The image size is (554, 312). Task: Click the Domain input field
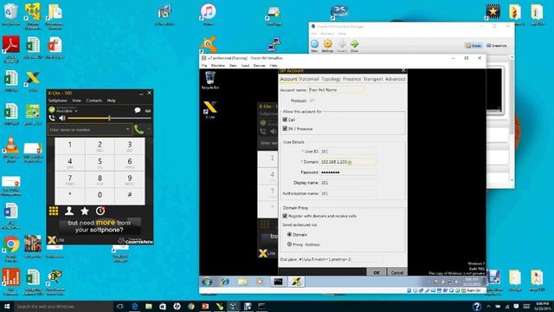pos(348,162)
